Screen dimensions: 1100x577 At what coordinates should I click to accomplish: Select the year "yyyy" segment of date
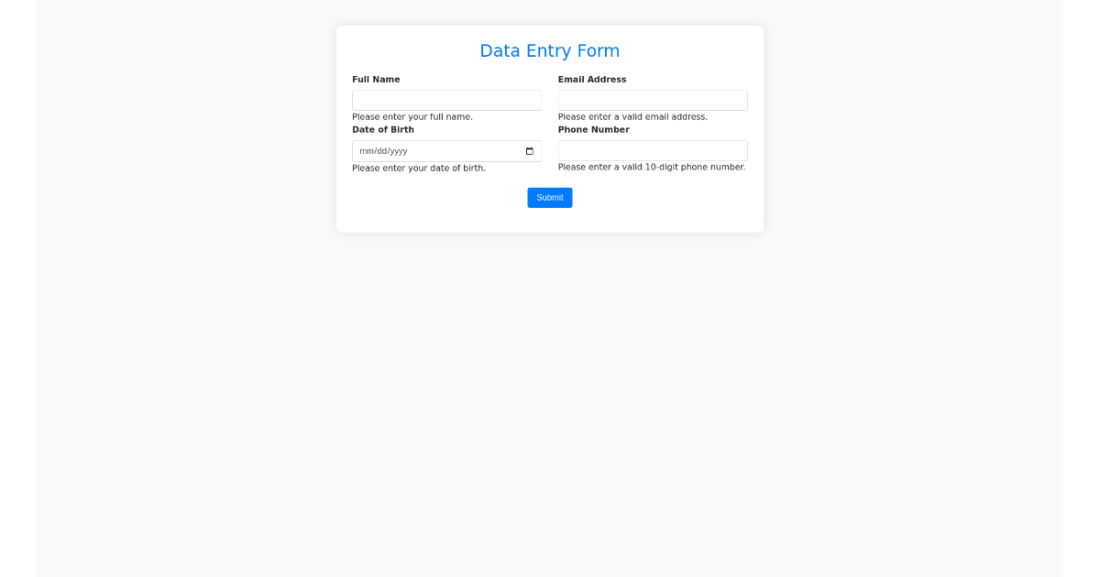pyautogui.click(x=399, y=151)
